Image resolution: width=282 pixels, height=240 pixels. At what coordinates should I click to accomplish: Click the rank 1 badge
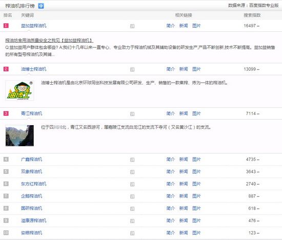(6, 26)
